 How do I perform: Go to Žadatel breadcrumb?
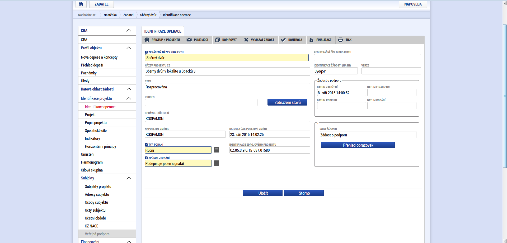128,15
